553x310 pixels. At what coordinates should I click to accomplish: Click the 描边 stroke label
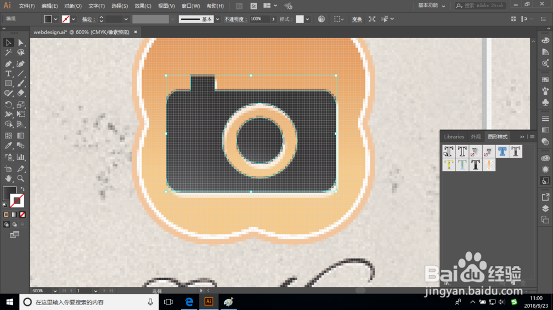[88, 19]
